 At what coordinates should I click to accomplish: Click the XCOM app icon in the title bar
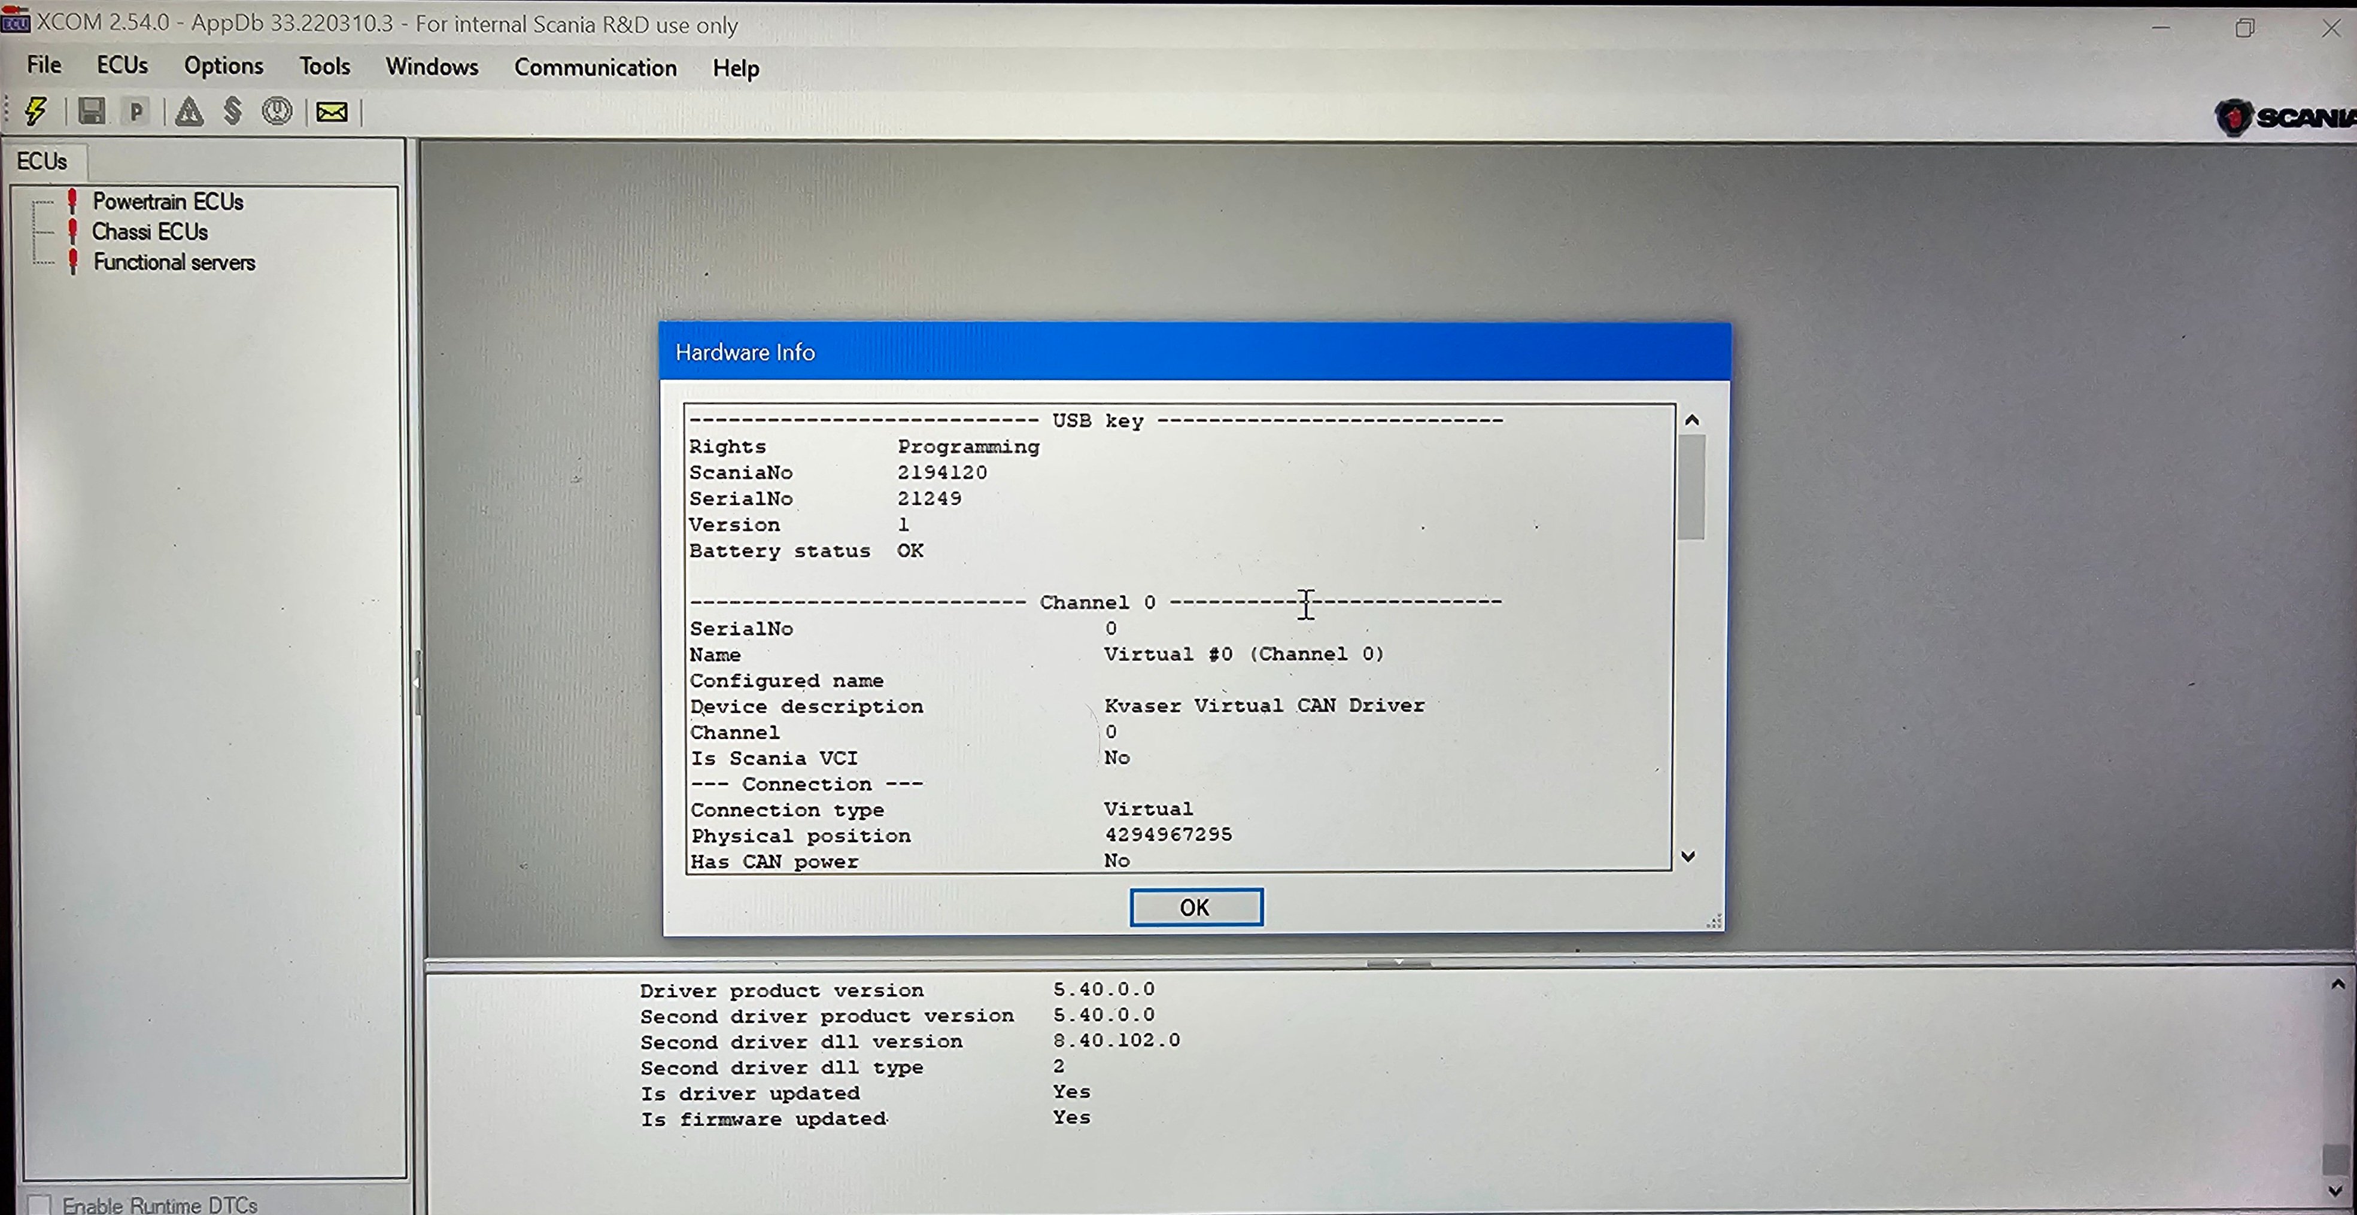click(14, 20)
